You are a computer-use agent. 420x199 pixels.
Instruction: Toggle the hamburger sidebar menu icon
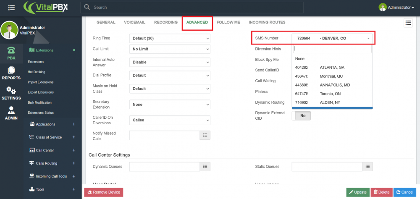[11, 8]
